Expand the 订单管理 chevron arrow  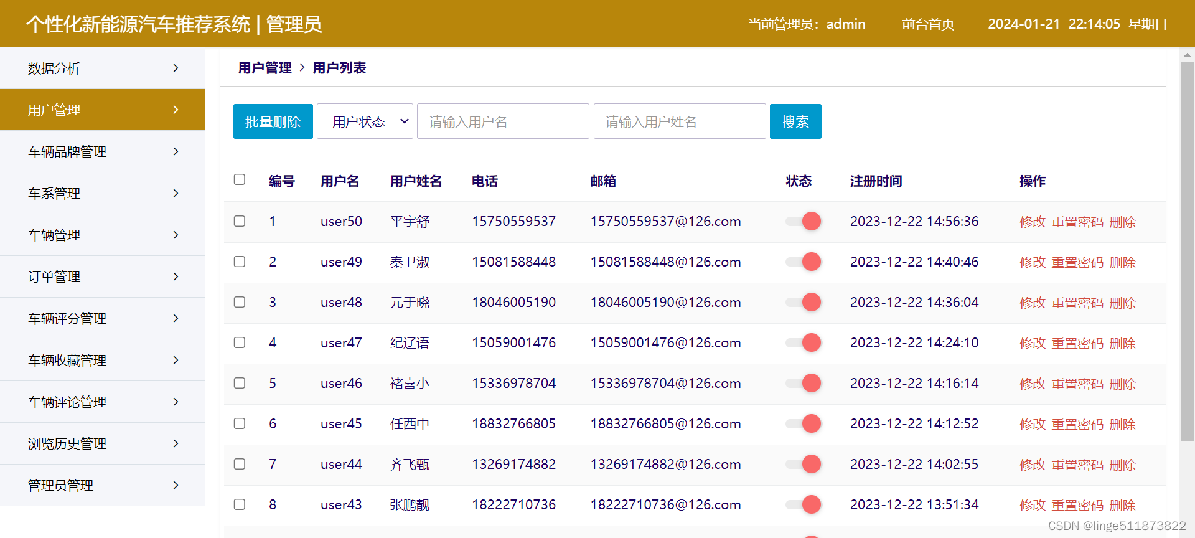point(176,276)
